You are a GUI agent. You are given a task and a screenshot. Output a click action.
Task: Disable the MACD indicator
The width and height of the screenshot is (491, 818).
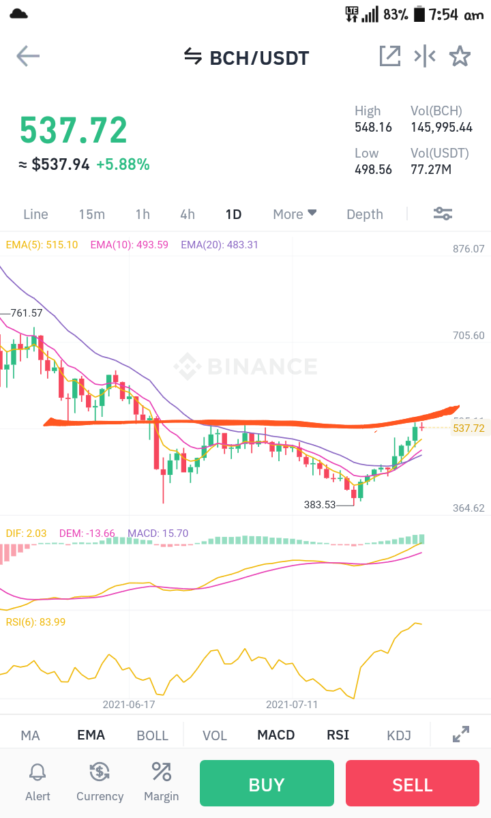point(276,735)
